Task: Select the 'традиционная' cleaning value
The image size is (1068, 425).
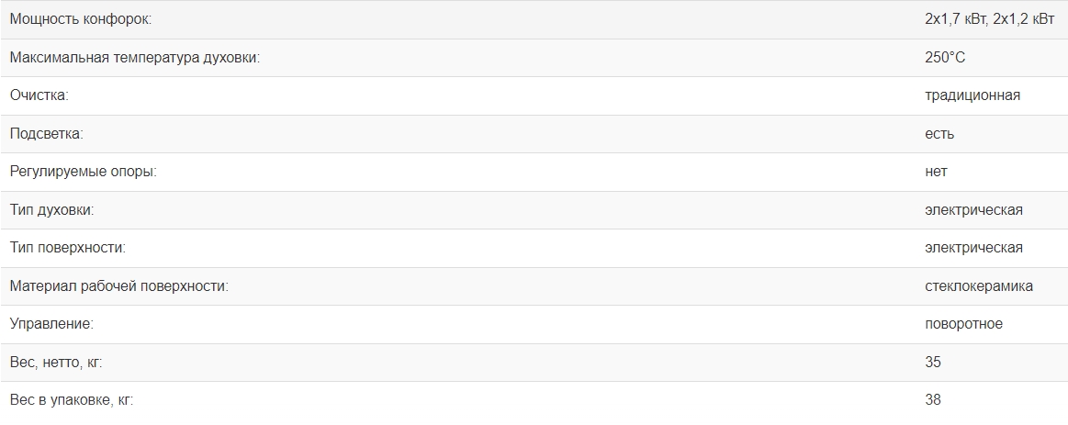Action: pos(972,95)
